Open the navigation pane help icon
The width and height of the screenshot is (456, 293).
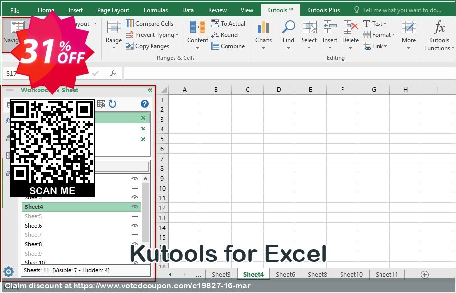pyautogui.click(x=145, y=104)
